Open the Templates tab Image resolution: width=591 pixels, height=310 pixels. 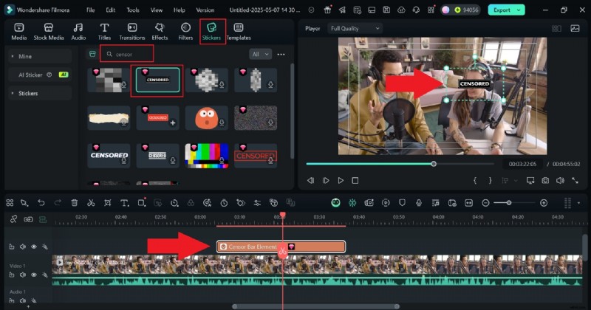click(x=239, y=32)
